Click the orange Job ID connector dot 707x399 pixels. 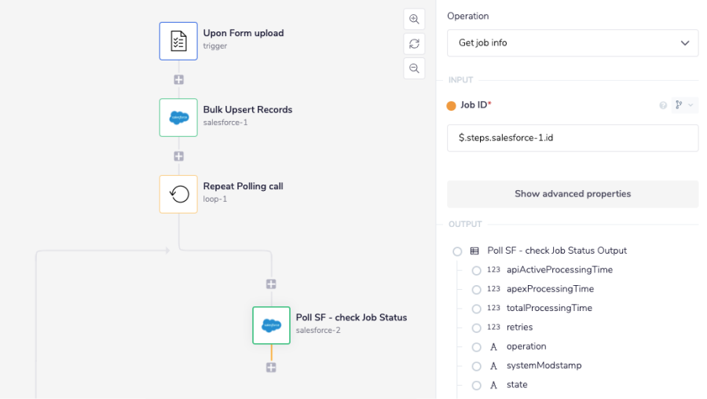pyautogui.click(x=451, y=105)
